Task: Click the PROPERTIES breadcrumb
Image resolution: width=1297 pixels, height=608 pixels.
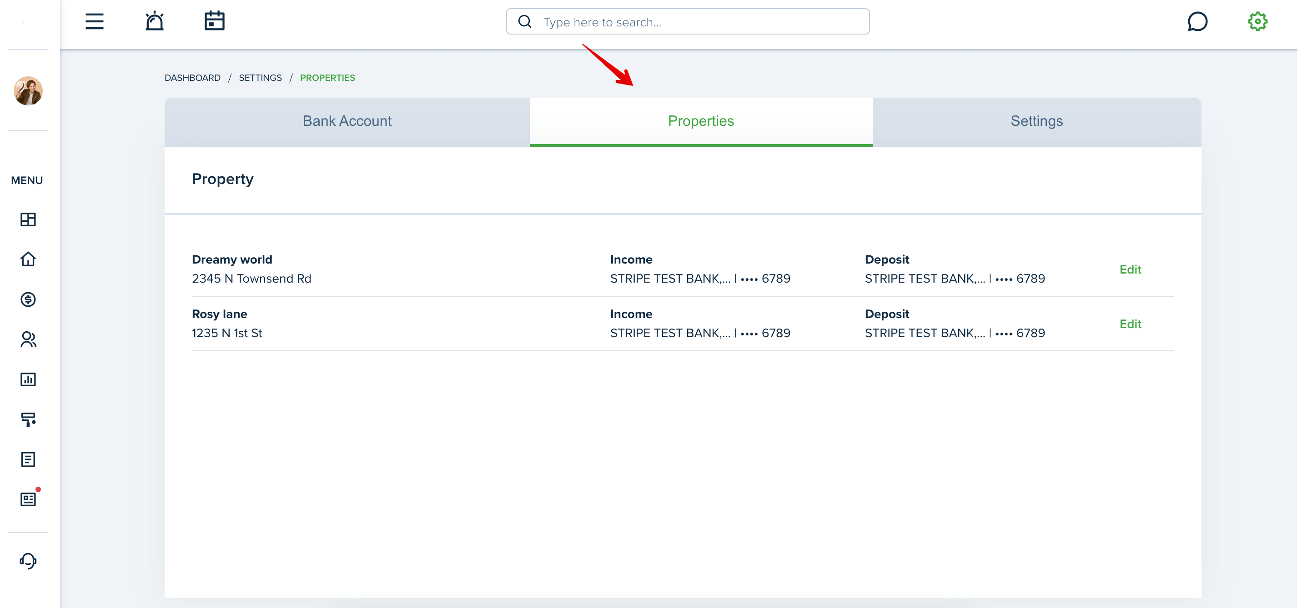Action: click(x=327, y=78)
